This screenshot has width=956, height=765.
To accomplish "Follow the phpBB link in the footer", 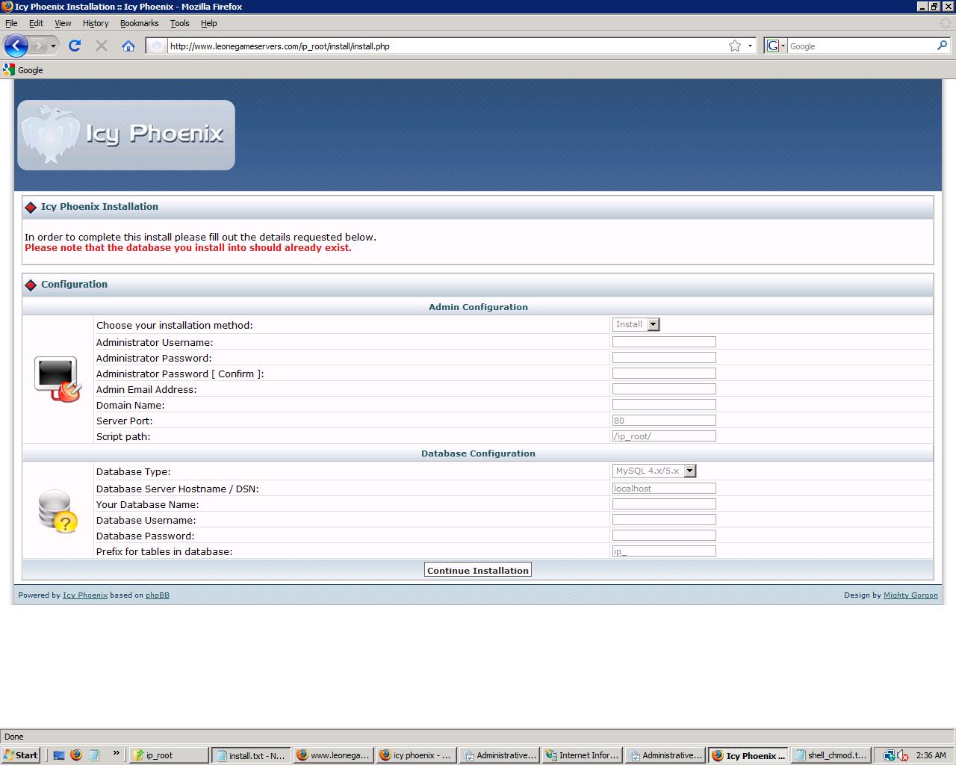I will (158, 595).
